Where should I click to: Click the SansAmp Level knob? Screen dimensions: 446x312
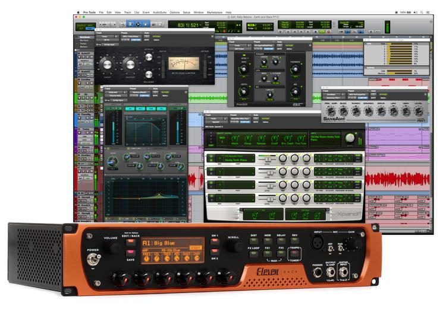[419, 111]
